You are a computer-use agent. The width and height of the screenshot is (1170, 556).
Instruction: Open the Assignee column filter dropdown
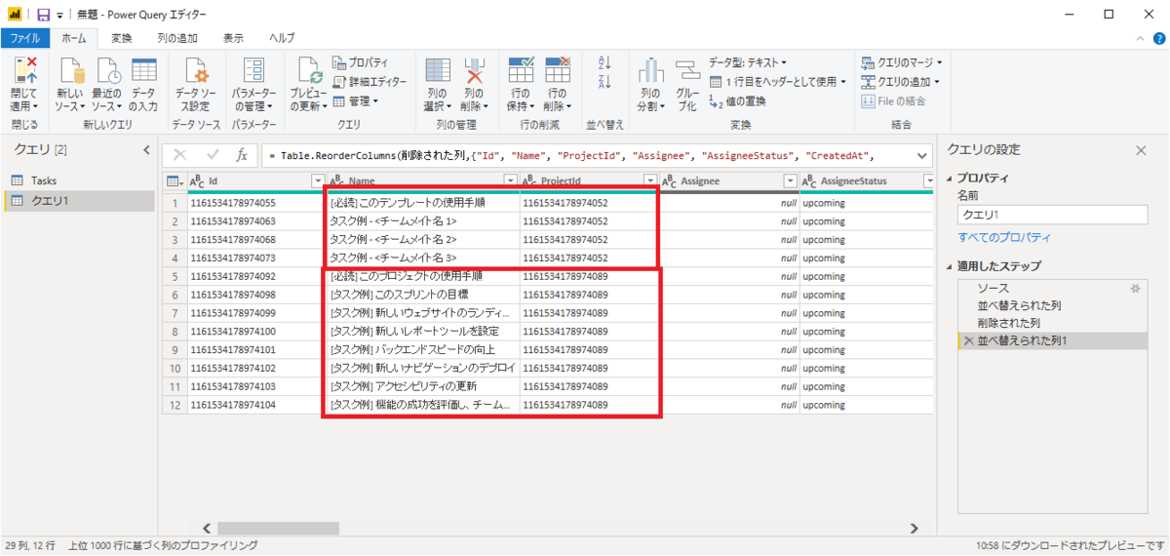(x=791, y=181)
